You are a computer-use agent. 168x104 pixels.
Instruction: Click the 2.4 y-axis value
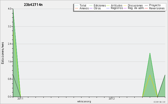click(10, 44)
